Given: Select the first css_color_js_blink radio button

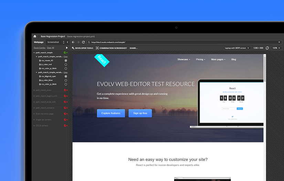Looking at the screenshot, I should pyautogui.click(x=66, y=68).
